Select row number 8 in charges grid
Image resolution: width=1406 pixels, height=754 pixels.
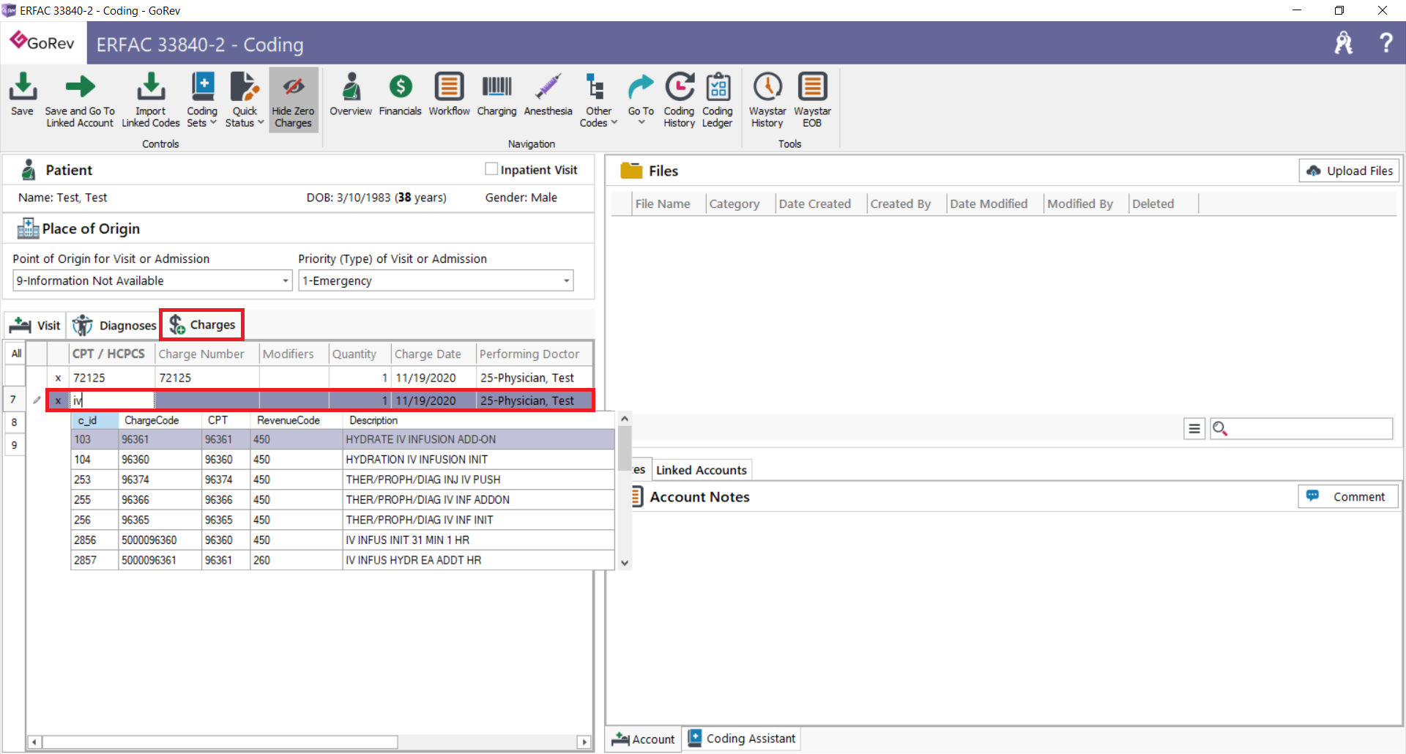point(15,422)
